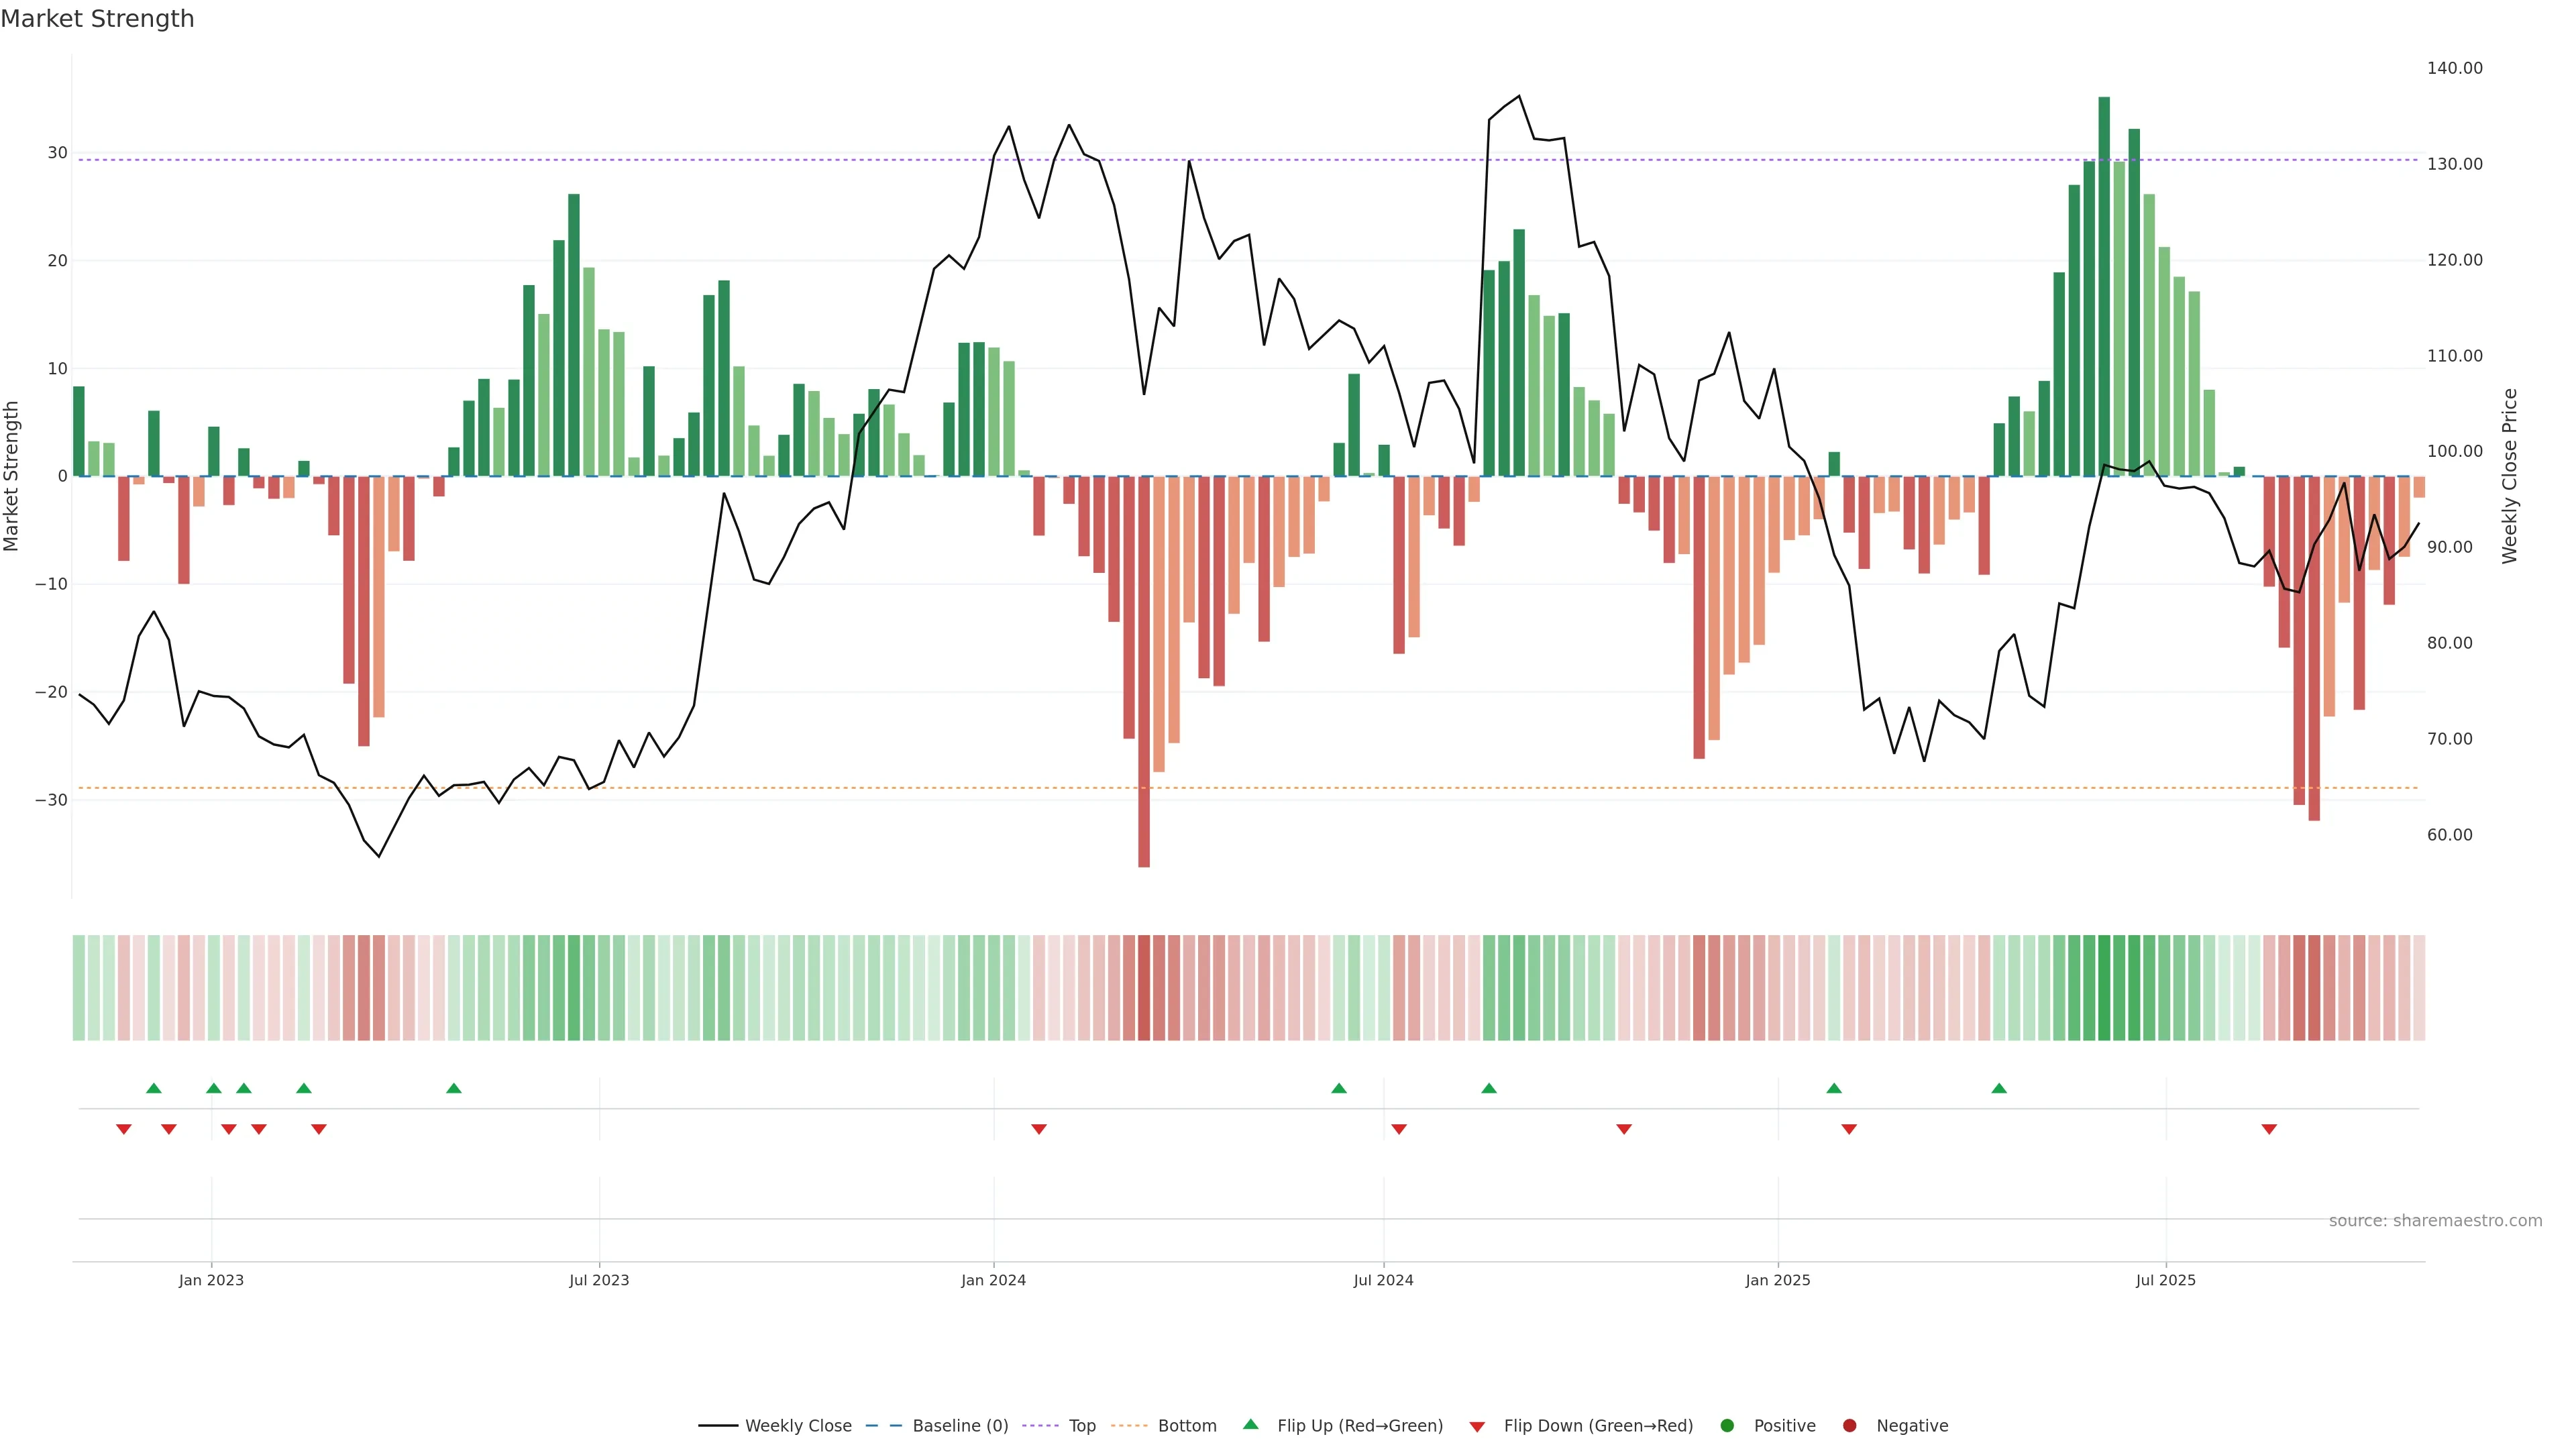The height and width of the screenshot is (1449, 2576).
Task: Click the source: sharemaestro.com text
Action: click(2435, 1221)
